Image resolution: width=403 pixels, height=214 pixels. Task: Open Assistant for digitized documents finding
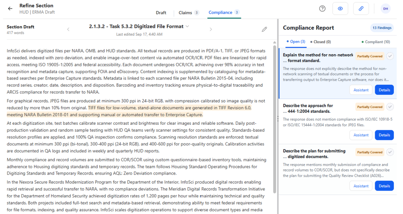(x=361, y=186)
